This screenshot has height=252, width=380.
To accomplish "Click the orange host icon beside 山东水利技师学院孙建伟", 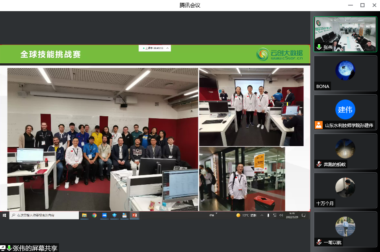I will (x=319, y=125).
